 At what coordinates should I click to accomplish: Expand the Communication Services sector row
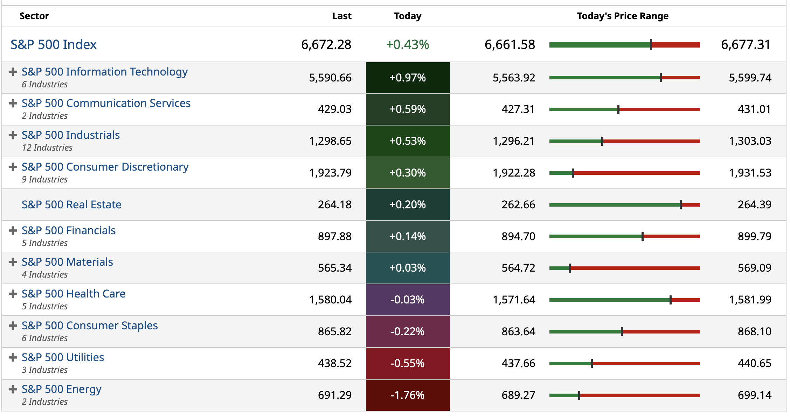coord(13,103)
